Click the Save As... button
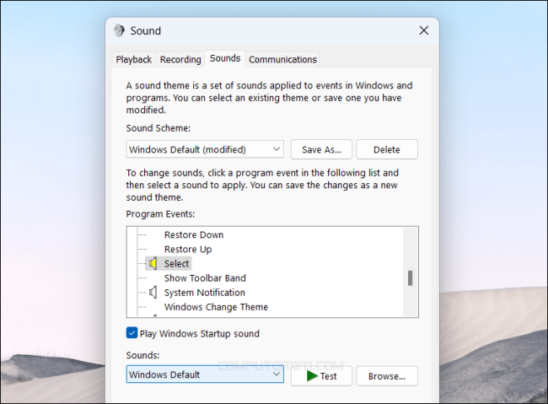 321,149
